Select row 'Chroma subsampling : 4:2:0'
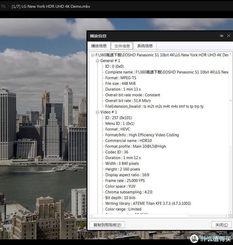Viewport: 233px width, 245px height. [129, 192]
